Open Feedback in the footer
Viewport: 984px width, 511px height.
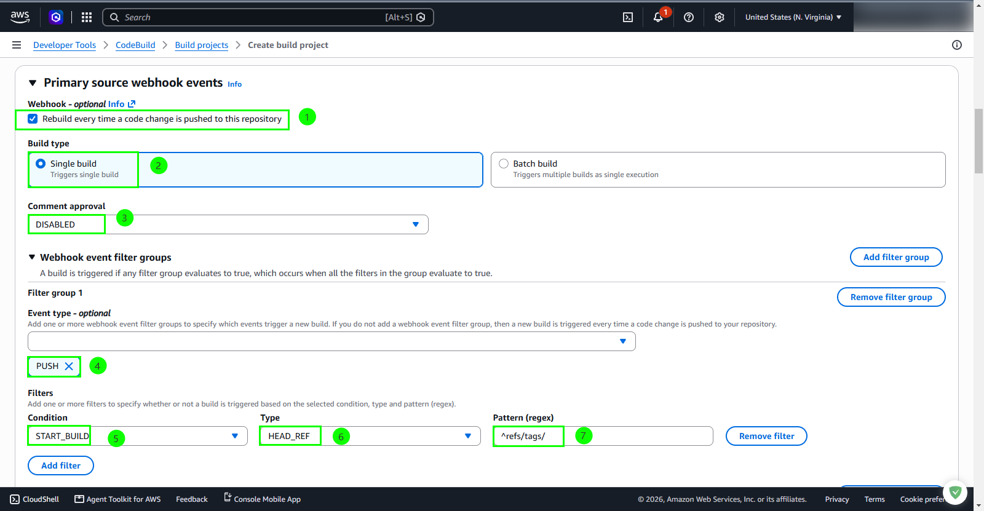(x=192, y=499)
